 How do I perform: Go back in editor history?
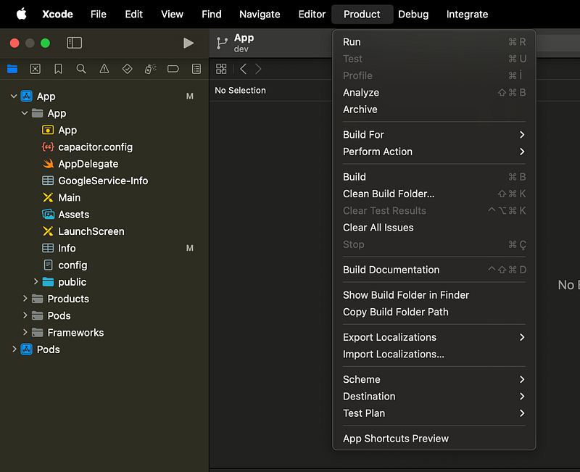click(243, 69)
